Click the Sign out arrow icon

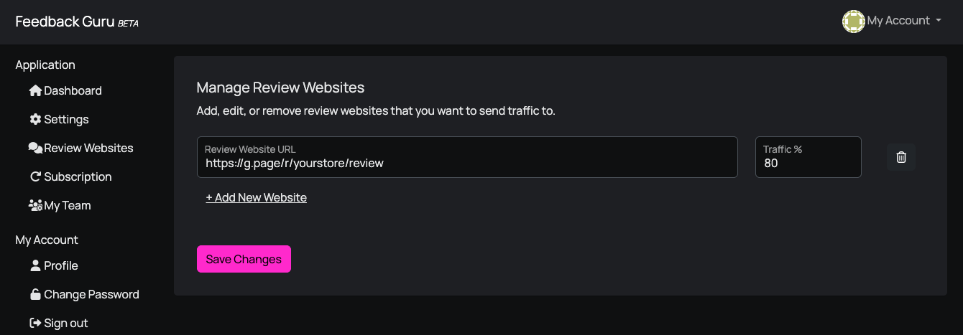click(35, 323)
